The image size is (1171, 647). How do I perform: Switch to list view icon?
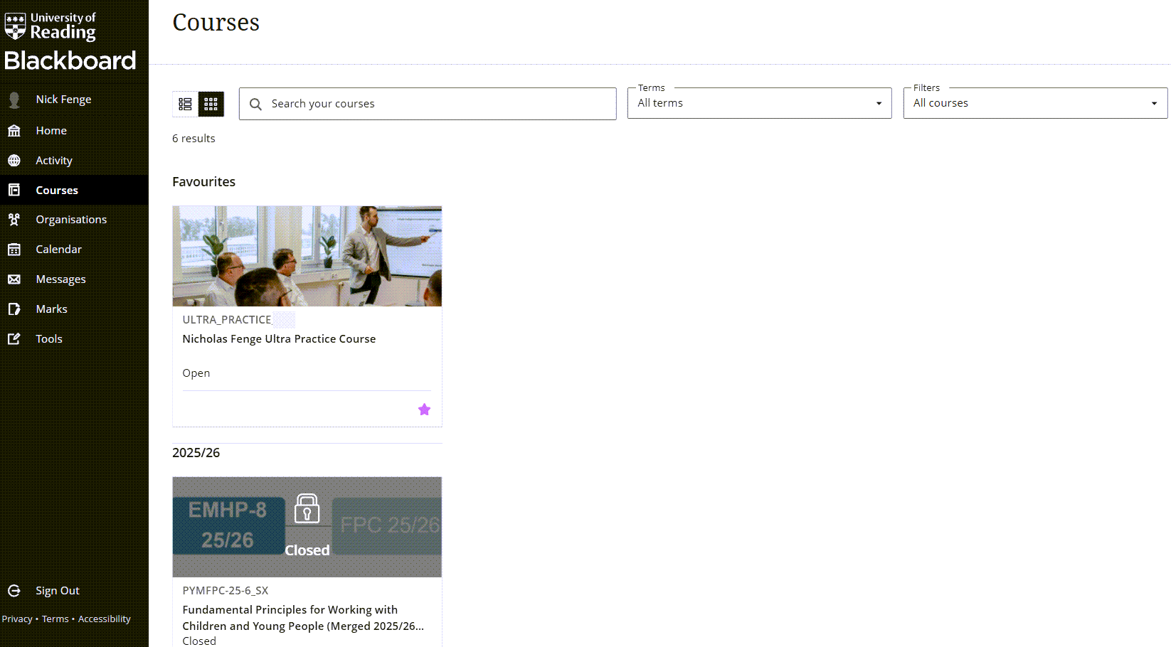point(185,104)
